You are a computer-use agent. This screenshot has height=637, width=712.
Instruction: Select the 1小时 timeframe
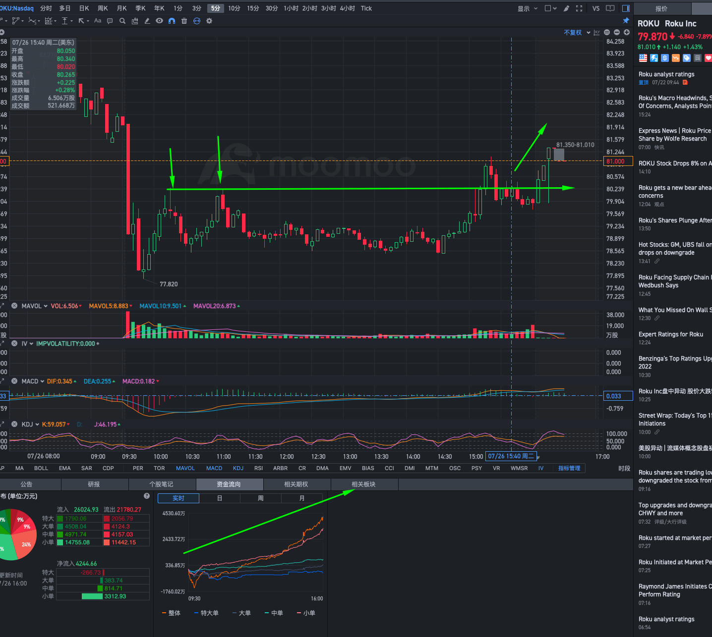(x=291, y=8)
